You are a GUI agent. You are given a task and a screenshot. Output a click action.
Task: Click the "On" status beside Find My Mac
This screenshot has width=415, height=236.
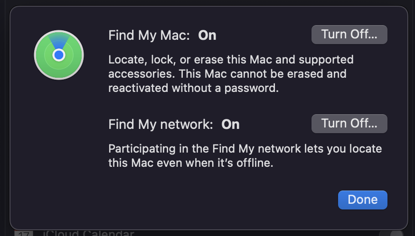pos(207,36)
